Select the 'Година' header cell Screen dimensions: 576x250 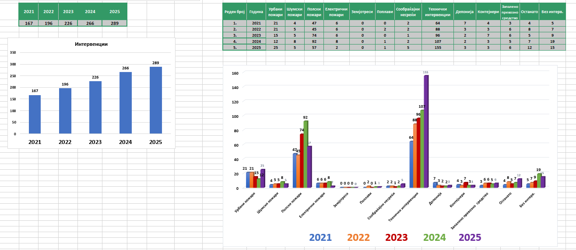[256, 12]
